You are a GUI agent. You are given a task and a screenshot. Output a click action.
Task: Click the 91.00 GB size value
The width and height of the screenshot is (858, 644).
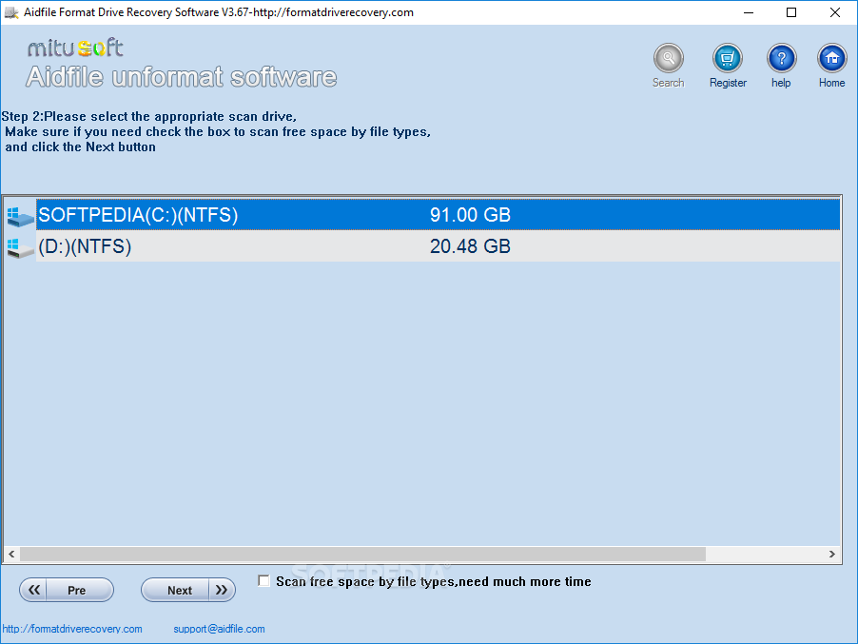coord(470,214)
